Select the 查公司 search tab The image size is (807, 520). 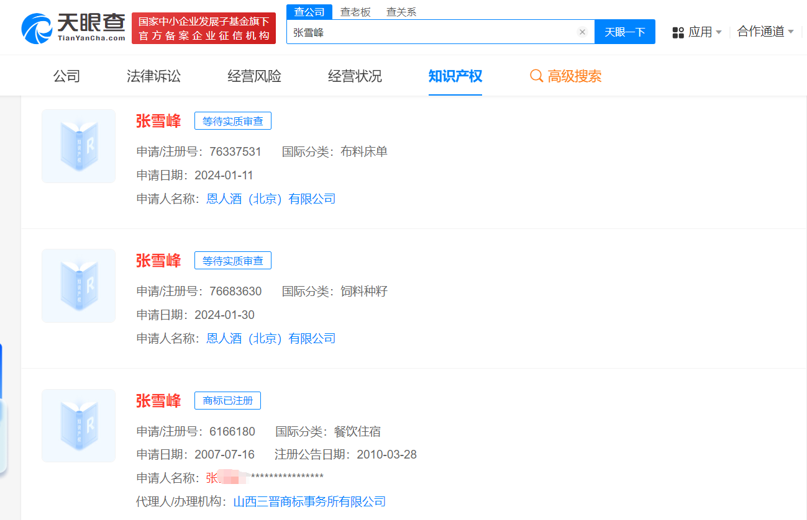click(x=309, y=12)
